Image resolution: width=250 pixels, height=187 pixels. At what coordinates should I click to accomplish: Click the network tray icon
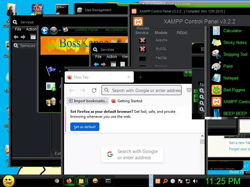pyautogui.click(x=188, y=181)
